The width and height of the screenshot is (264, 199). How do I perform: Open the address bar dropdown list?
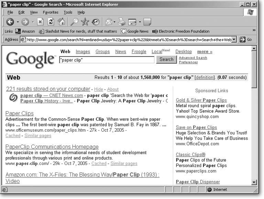coord(234,40)
